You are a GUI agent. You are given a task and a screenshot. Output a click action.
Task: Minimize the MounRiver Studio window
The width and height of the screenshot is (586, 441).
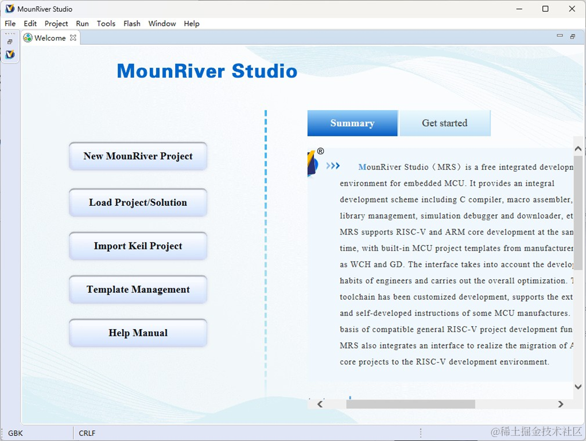tap(519, 9)
